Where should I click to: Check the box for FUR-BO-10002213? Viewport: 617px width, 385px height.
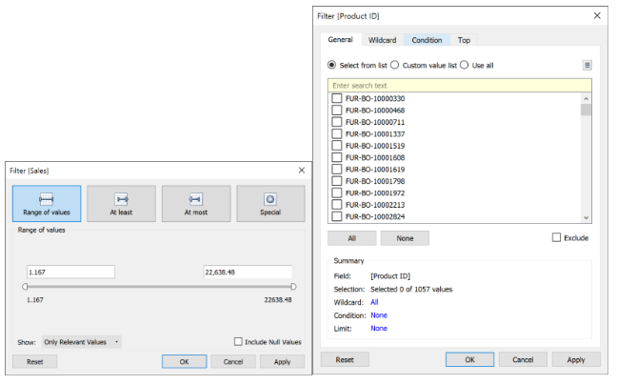click(x=337, y=204)
